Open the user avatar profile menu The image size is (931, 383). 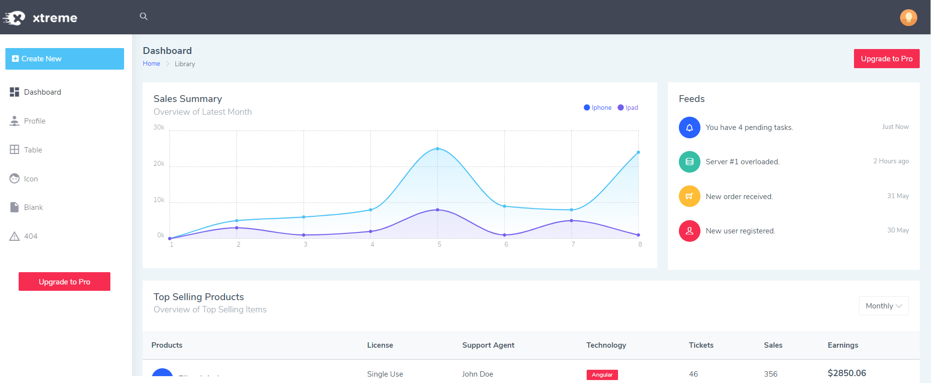pyautogui.click(x=908, y=18)
